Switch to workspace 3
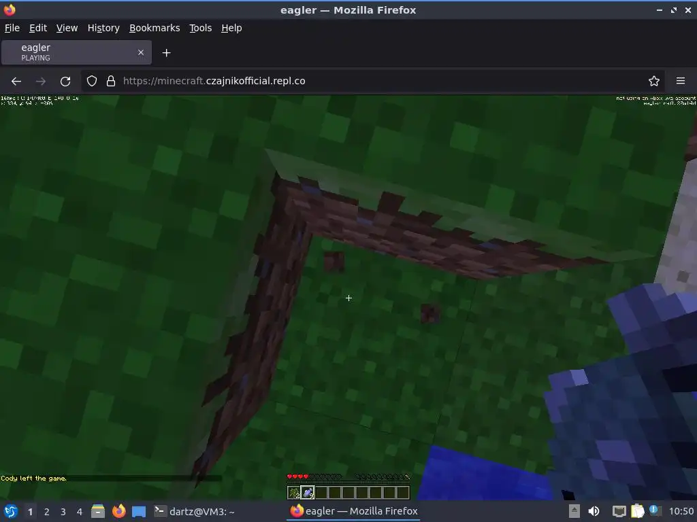This screenshot has height=522, width=697. 63,512
